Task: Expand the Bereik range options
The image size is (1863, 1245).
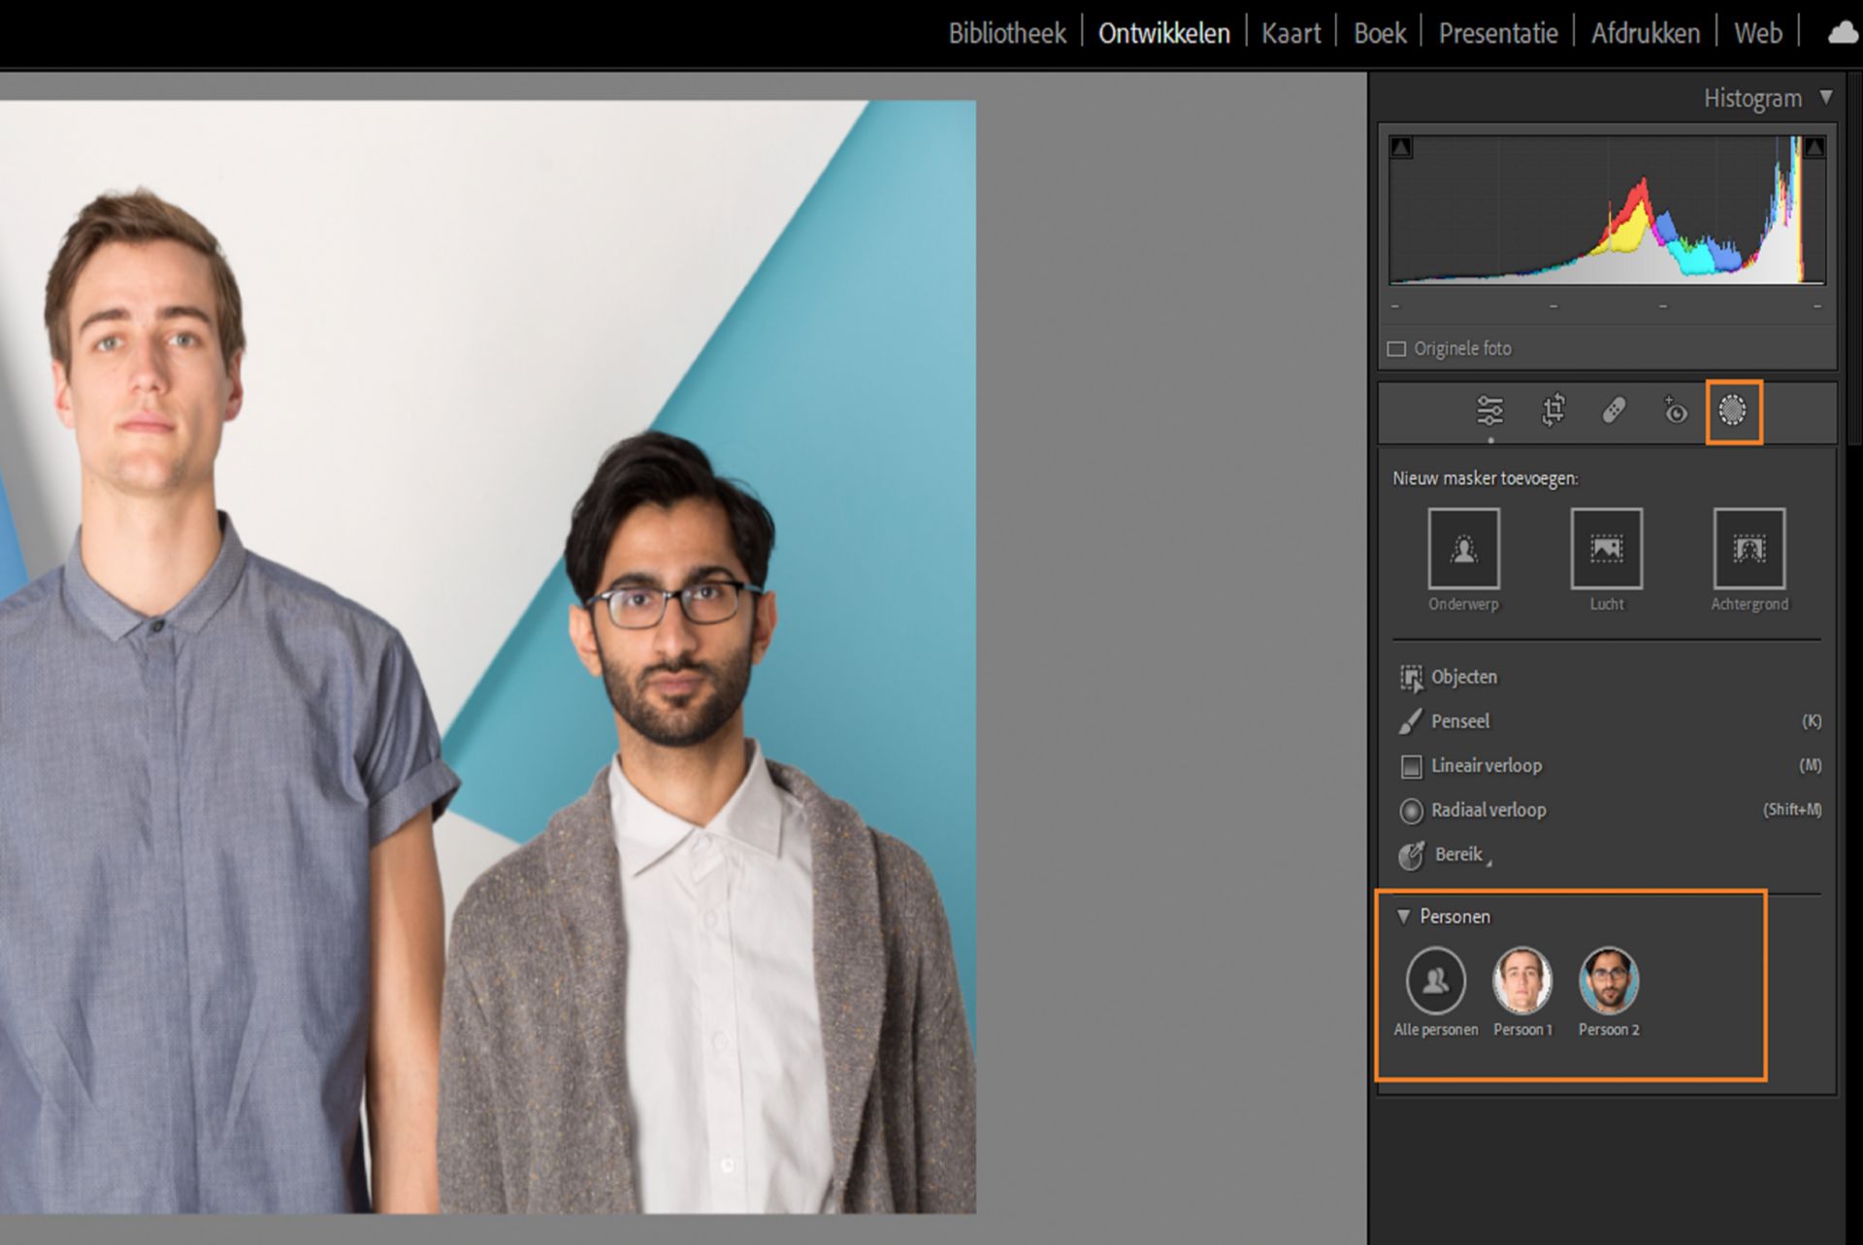Action: pyautogui.click(x=1457, y=854)
